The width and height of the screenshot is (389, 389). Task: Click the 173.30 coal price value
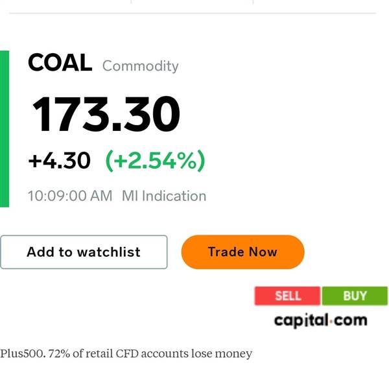(x=106, y=114)
